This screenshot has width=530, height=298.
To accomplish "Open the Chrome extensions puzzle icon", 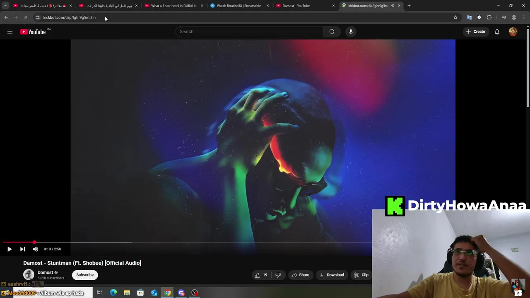I will click(489, 17).
